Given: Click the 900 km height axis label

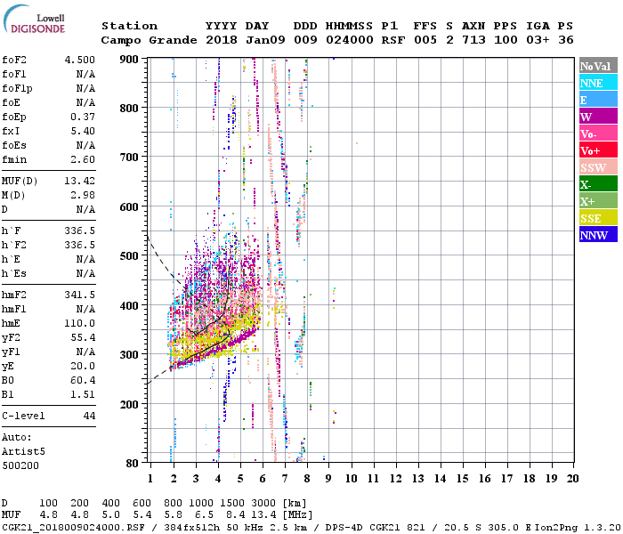Looking at the screenshot, I should pyautogui.click(x=129, y=60).
